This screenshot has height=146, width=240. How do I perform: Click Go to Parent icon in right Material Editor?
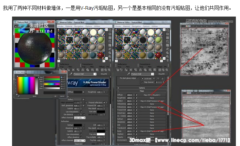point(163,70)
